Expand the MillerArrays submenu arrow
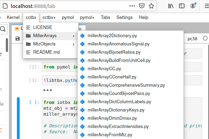The image size is (209, 139). (x=74, y=36)
